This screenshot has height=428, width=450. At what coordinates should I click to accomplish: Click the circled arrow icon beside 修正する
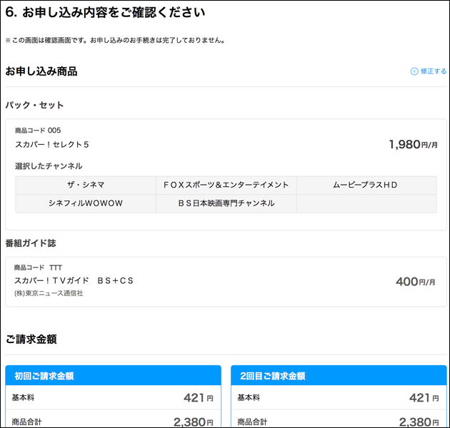click(x=414, y=71)
